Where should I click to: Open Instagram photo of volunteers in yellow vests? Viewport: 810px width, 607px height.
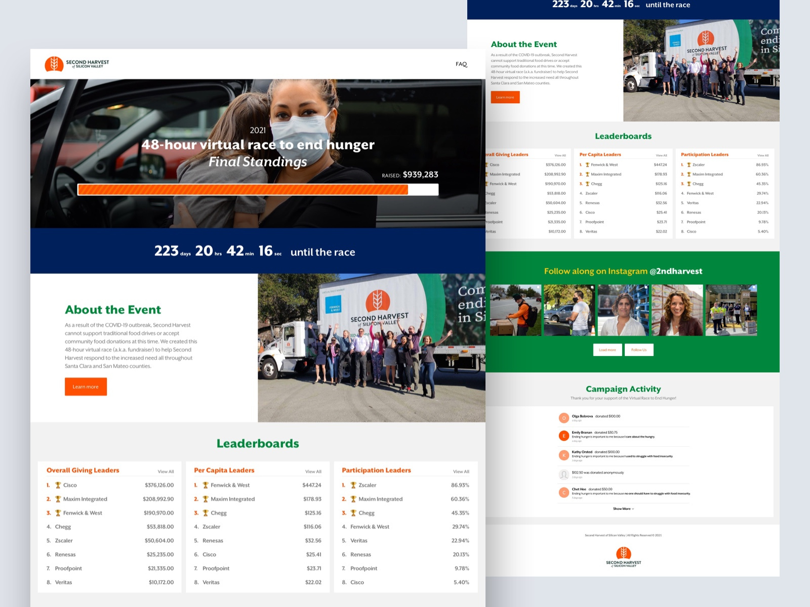point(732,310)
